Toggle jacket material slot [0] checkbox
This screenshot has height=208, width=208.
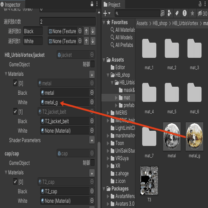pyautogui.click(x=15, y=83)
